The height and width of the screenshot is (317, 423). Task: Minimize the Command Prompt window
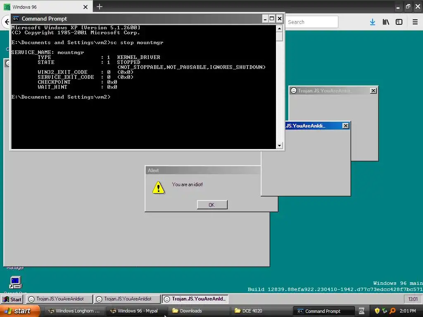(265, 19)
